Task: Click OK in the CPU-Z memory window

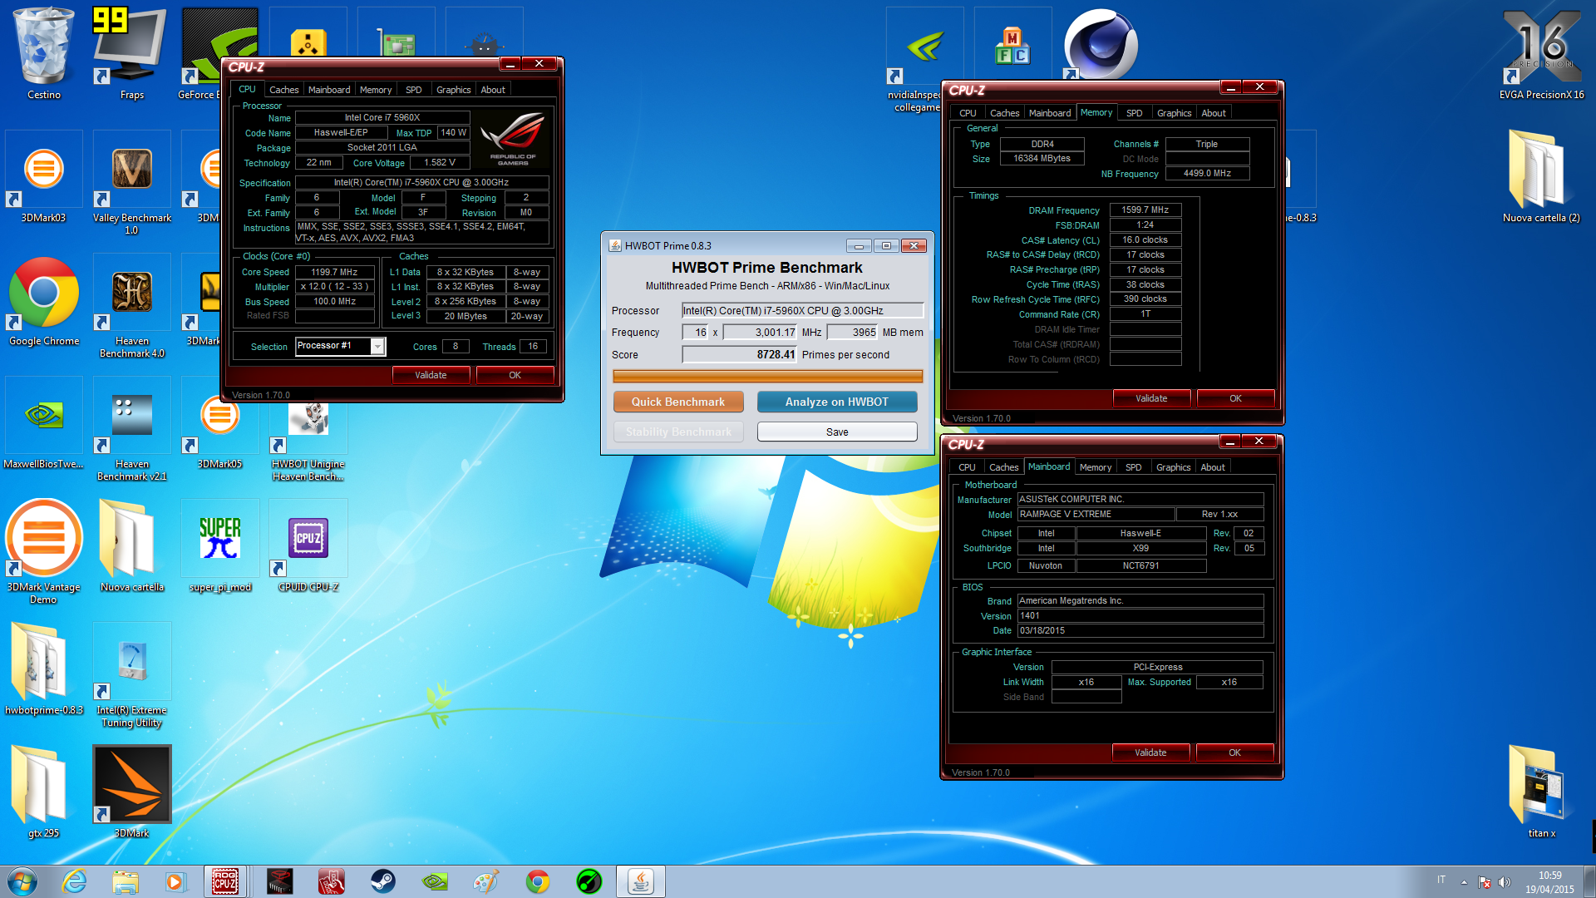Action: (x=1235, y=398)
